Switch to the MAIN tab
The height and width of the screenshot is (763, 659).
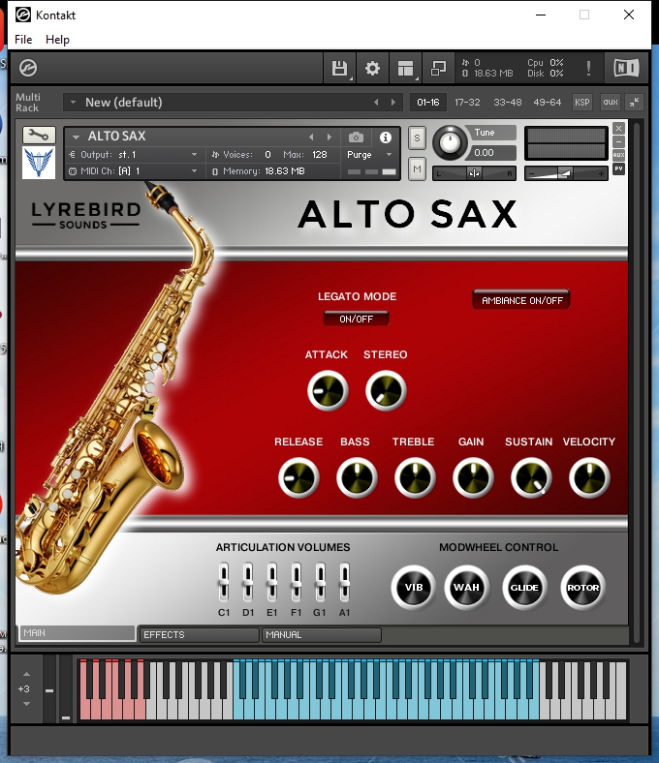(x=77, y=633)
